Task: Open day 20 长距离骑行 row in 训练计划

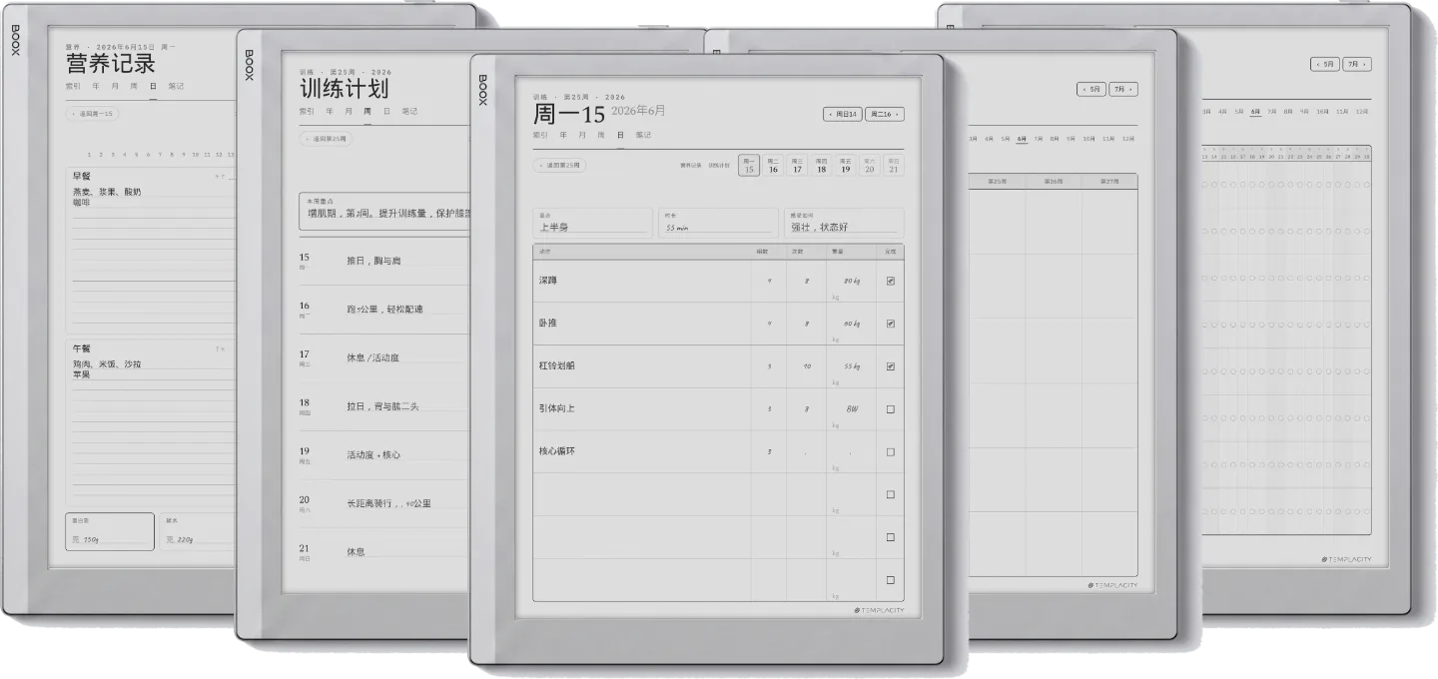Action: click(x=384, y=503)
